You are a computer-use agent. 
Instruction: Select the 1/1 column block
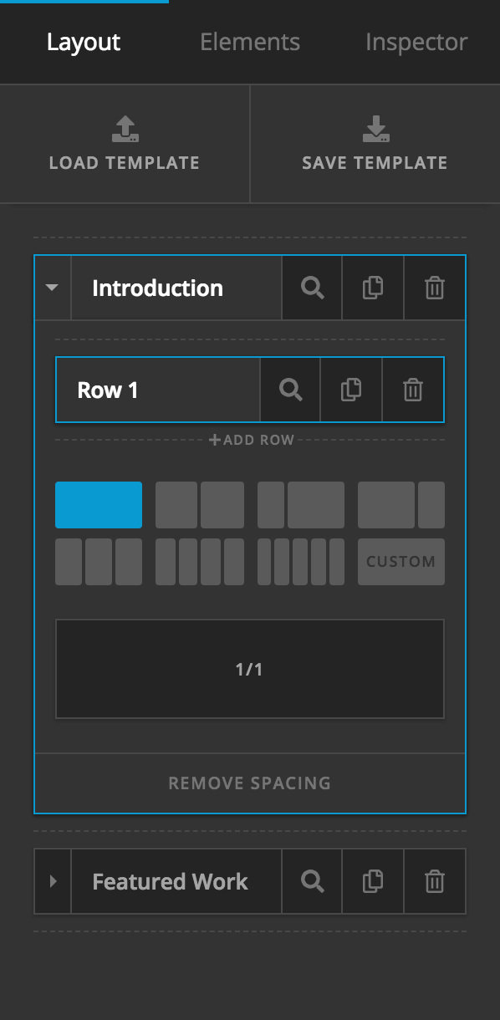pos(250,668)
